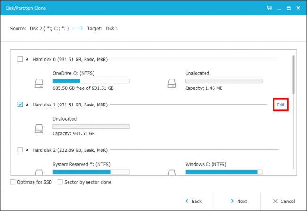This screenshot has width=307, height=211.
Task: Click the Hard disk 0 unallocated drive icon
Action: coord(172,84)
